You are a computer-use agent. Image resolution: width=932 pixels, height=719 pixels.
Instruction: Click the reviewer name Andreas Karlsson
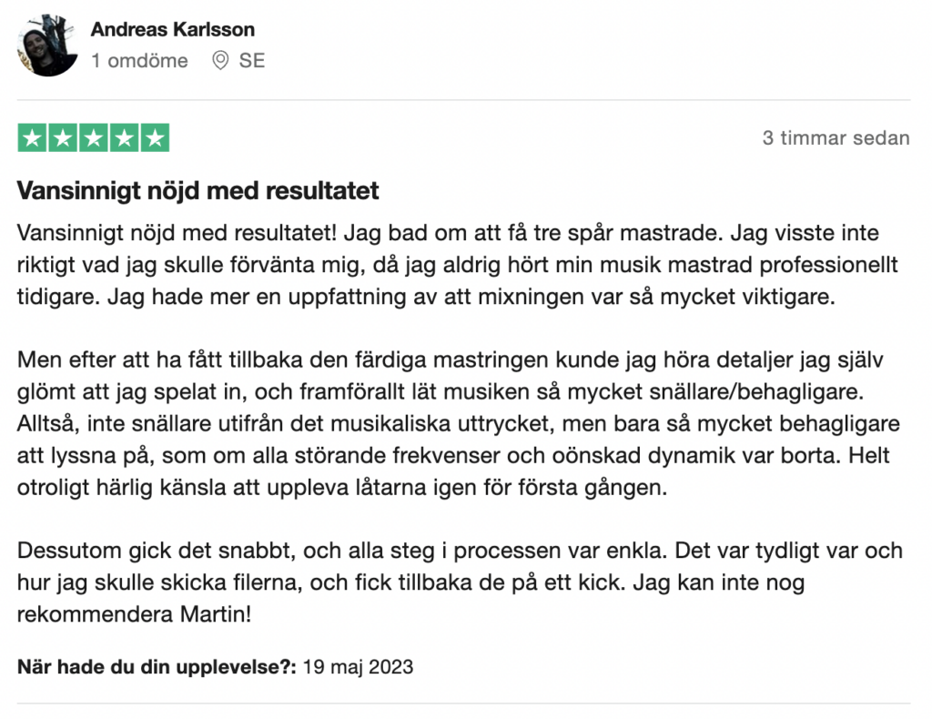coord(172,29)
